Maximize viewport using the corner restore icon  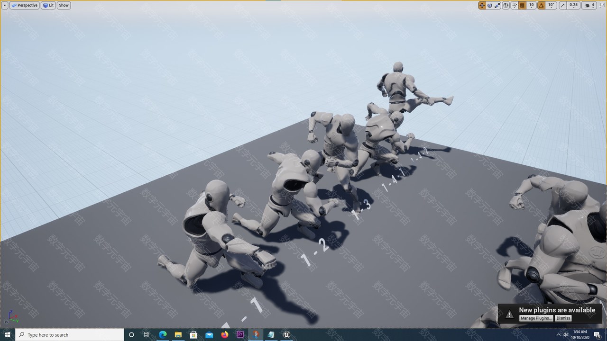(x=602, y=5)
